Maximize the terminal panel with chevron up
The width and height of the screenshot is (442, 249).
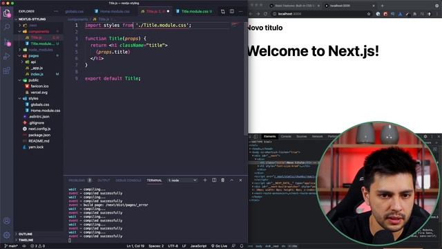pos(232,180)
